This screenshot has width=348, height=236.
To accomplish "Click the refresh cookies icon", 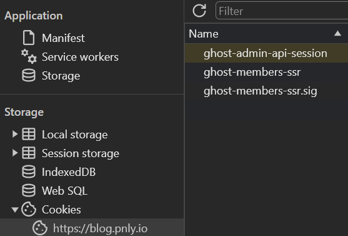I will tap(199, 11).
